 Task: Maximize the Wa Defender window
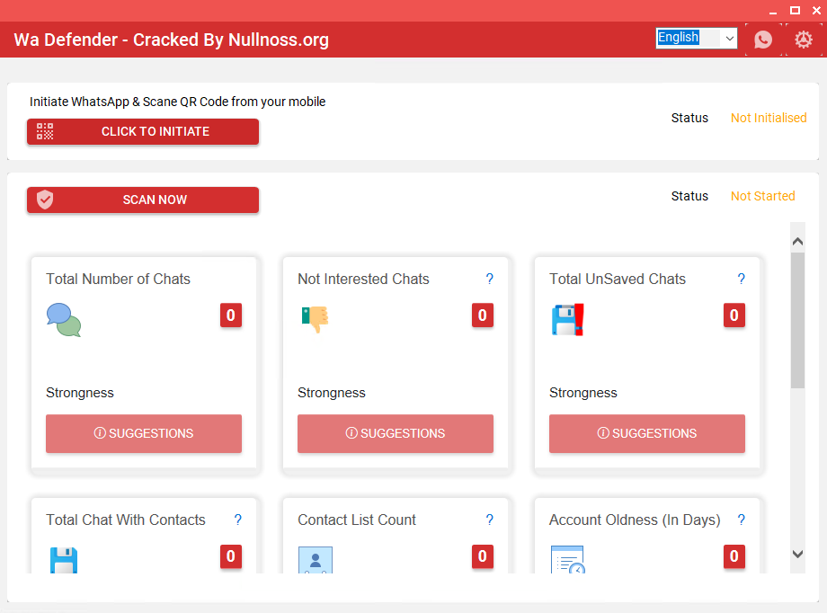point(795,11)
